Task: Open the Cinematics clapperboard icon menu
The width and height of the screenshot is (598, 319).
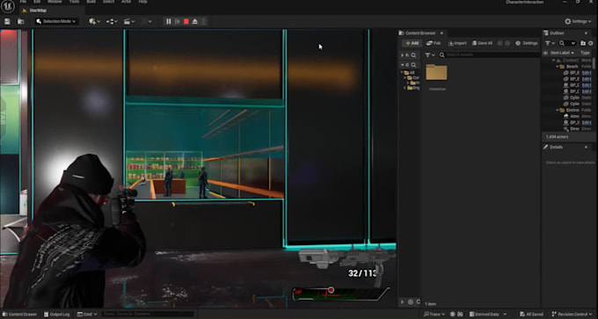Action: click(129, 22)
